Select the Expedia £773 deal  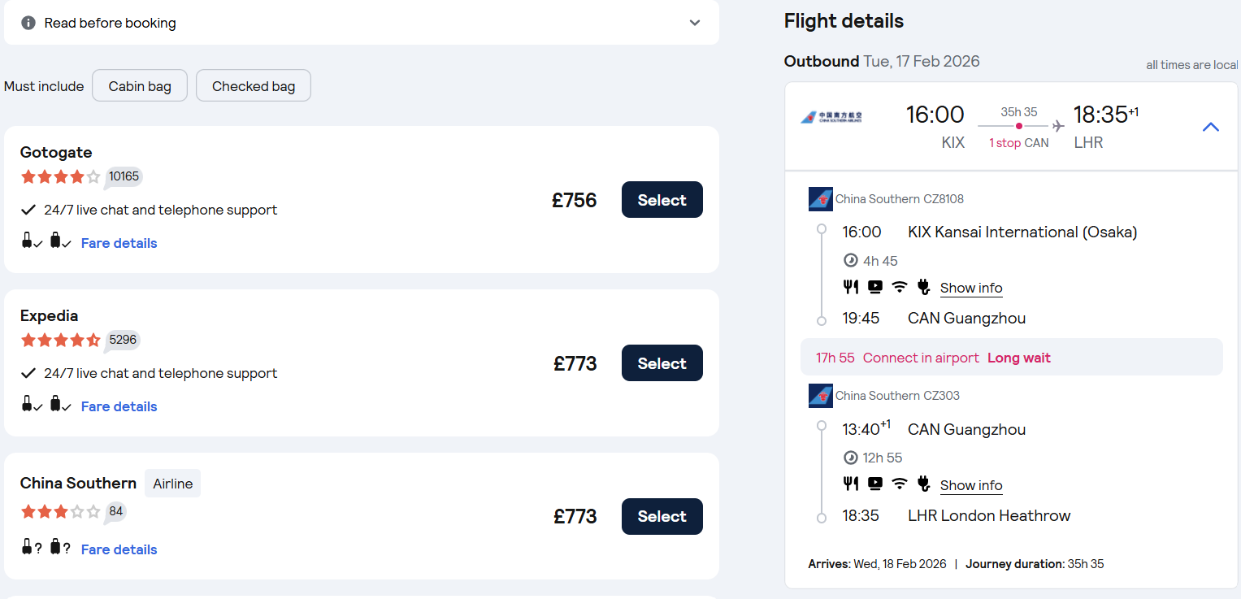[x=662, y=363]
